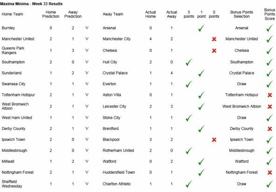Select the Rotherham United away team name
Image resolution: width=276 pixels, height=192 pixels.
[x=118, y=151]
